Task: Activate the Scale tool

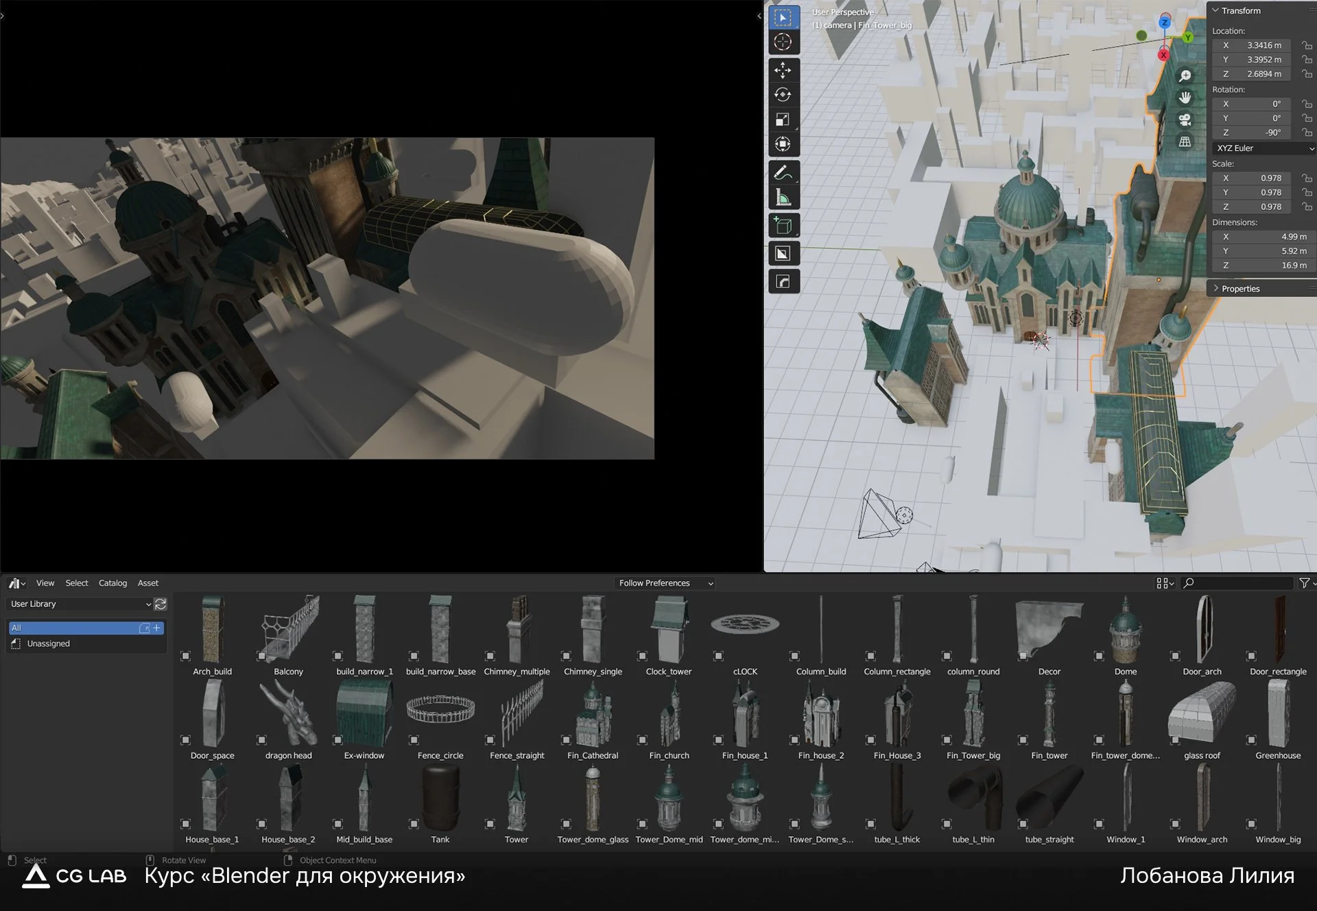Action: [783, 119]
